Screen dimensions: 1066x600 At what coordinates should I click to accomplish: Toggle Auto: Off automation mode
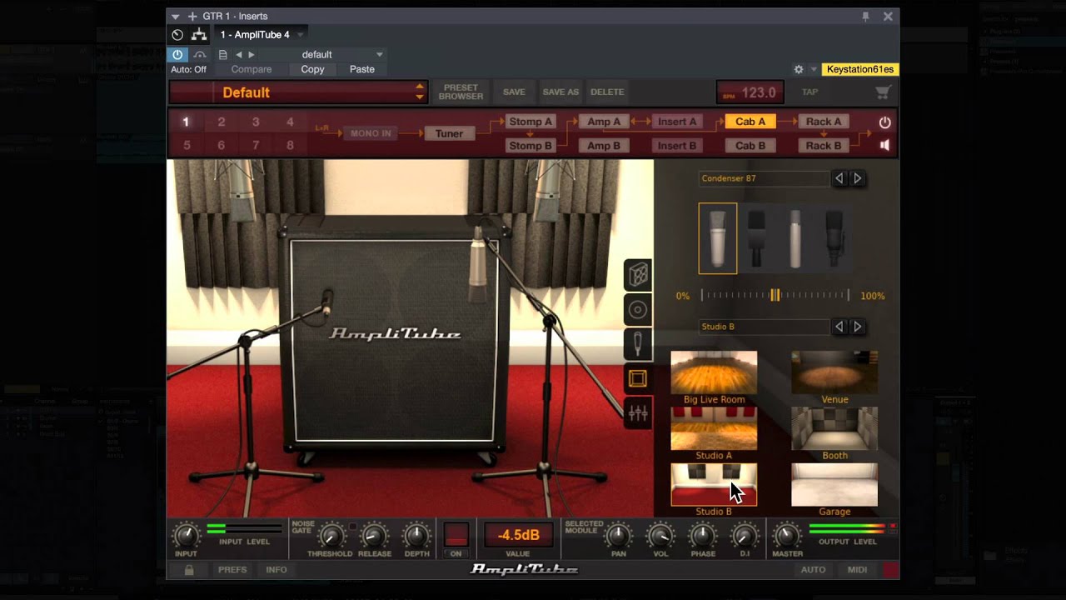pyautogui.click(x=188, y=69)
